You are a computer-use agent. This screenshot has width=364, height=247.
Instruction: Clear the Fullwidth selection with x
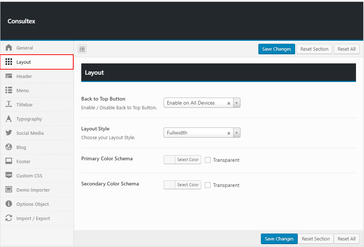[229, 133]
